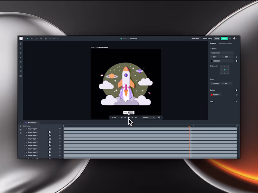The height and width of the screenshot is (193, 258).
Task: Add a grid with plus icon
Action: (237, 101)
